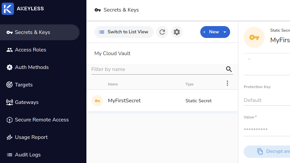The width and height of the screenshot is (290, 163).
Task: Click the Targets bullseye icon
Action: tap(9, 84)
